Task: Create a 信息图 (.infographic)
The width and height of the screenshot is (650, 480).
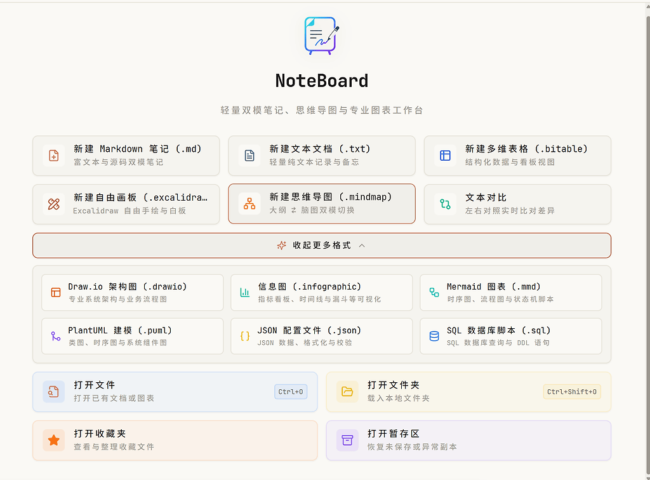Action: (322, 292)
